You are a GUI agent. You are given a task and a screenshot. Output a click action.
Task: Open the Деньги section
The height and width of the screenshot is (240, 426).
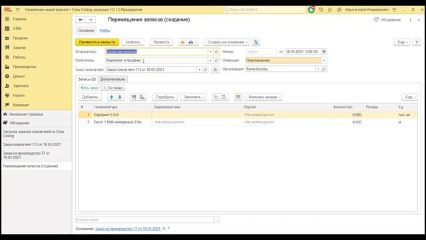19,76
